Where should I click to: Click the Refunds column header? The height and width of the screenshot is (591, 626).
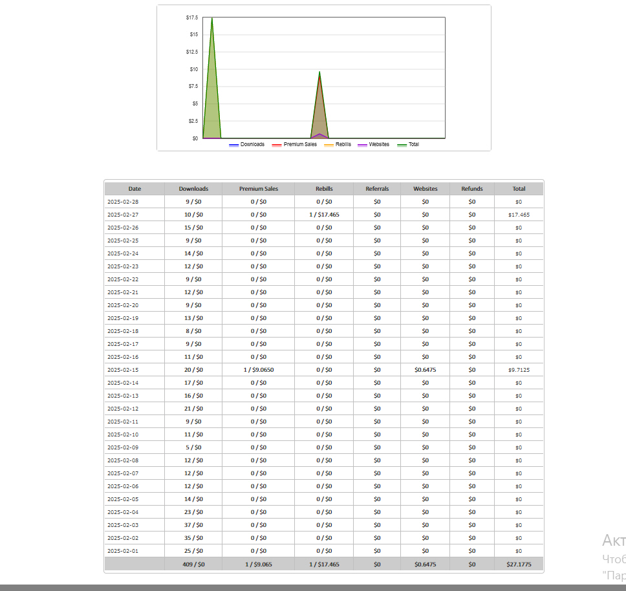pos(472,189)
